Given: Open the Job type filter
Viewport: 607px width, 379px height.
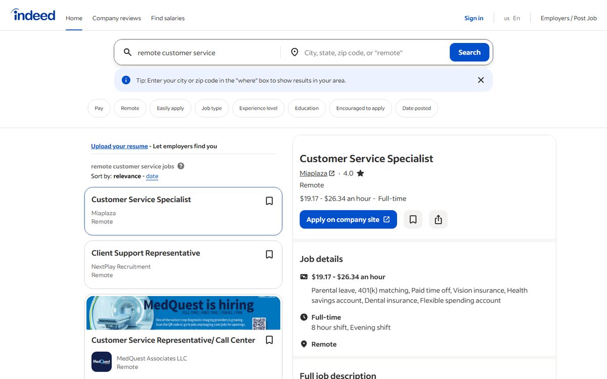Looking at the screenshot, I should (212, 108).
